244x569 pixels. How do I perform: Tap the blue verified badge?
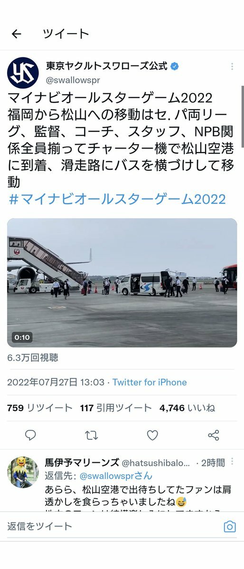click(175, 66)
